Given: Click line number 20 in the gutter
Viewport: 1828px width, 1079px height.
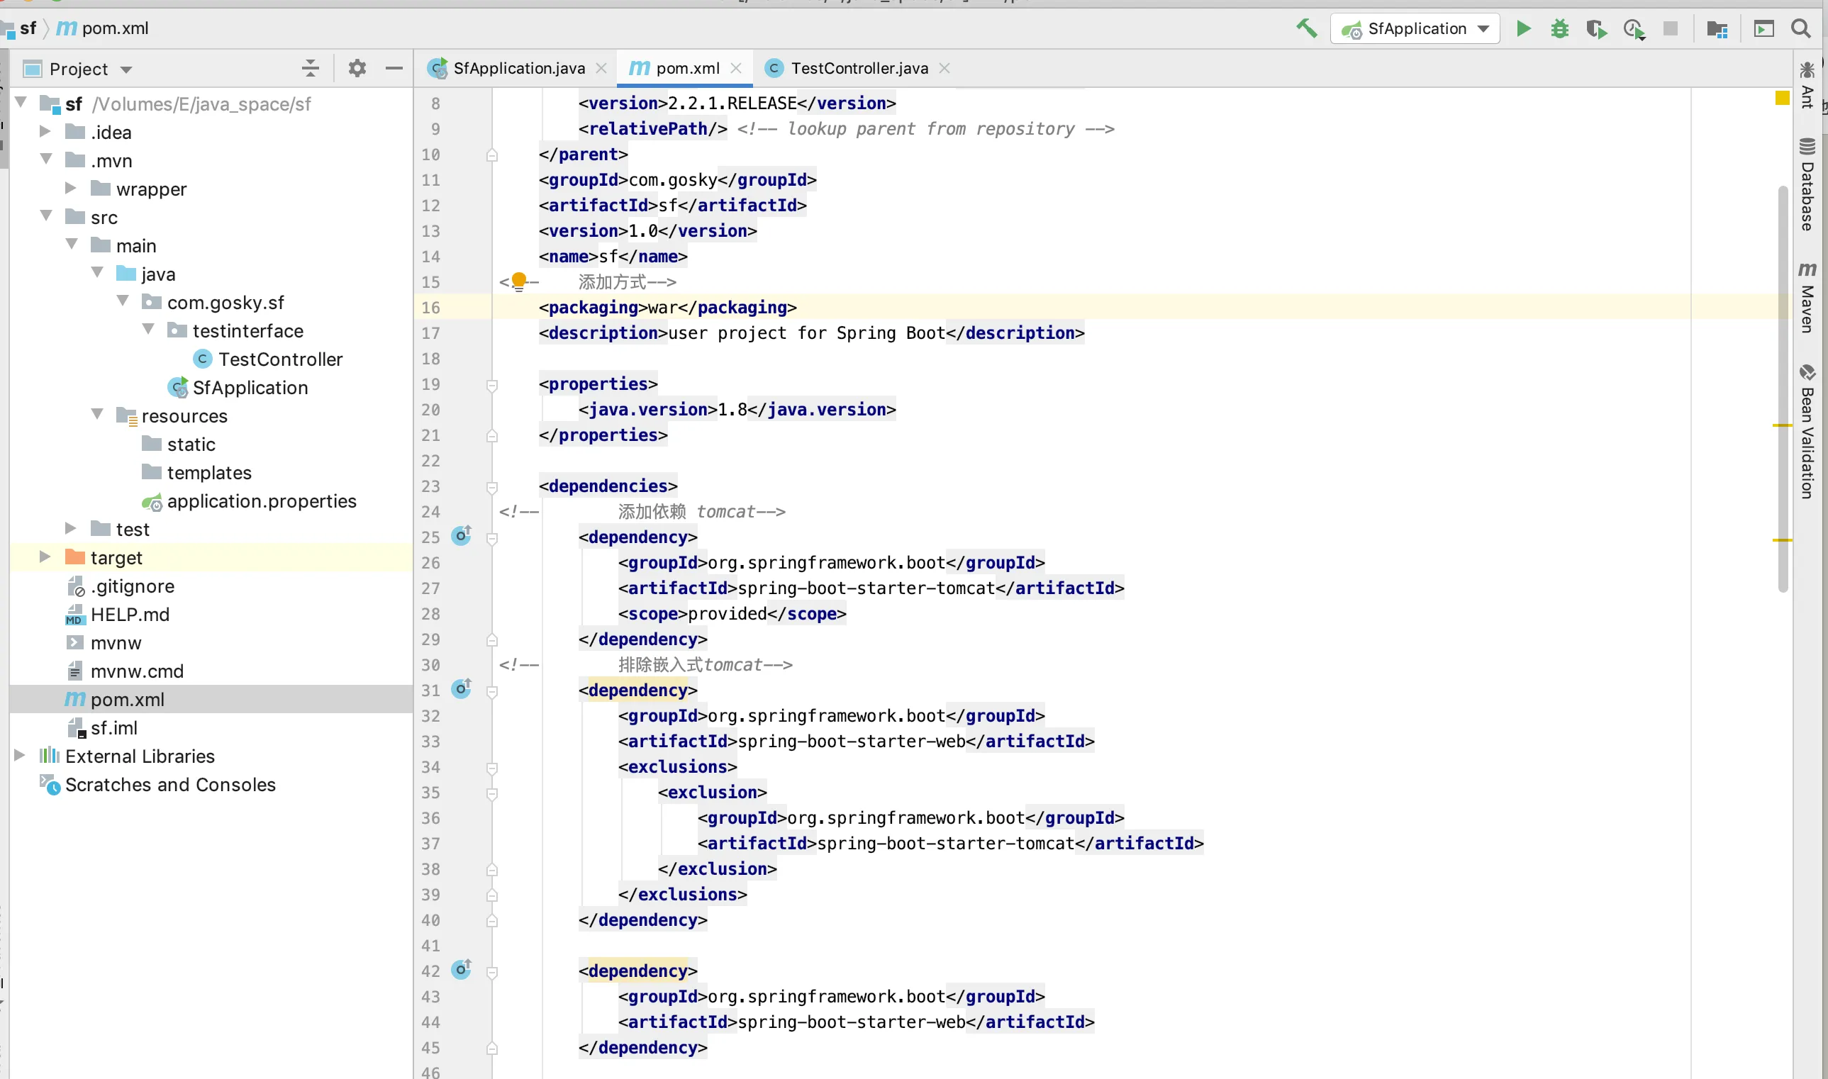Looking at the screenshot, I should (430, 409).
